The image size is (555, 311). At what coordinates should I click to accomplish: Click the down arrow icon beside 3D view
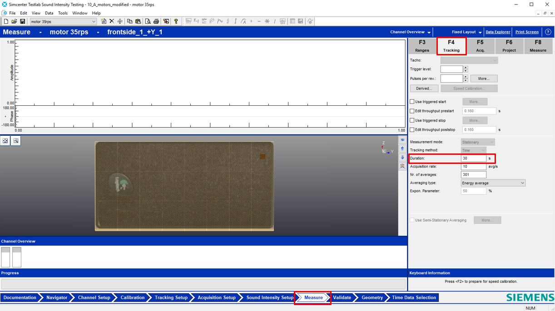click(402, 158)
